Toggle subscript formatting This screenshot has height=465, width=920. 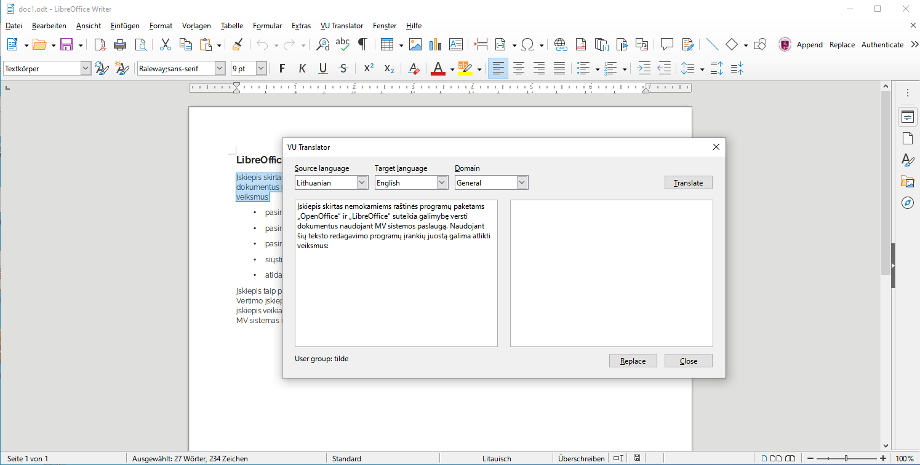click(389, 68)
